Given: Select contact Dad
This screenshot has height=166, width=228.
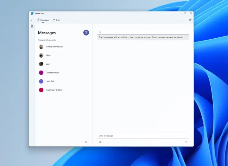Looking at the screenshot, I should pos(64,64).
